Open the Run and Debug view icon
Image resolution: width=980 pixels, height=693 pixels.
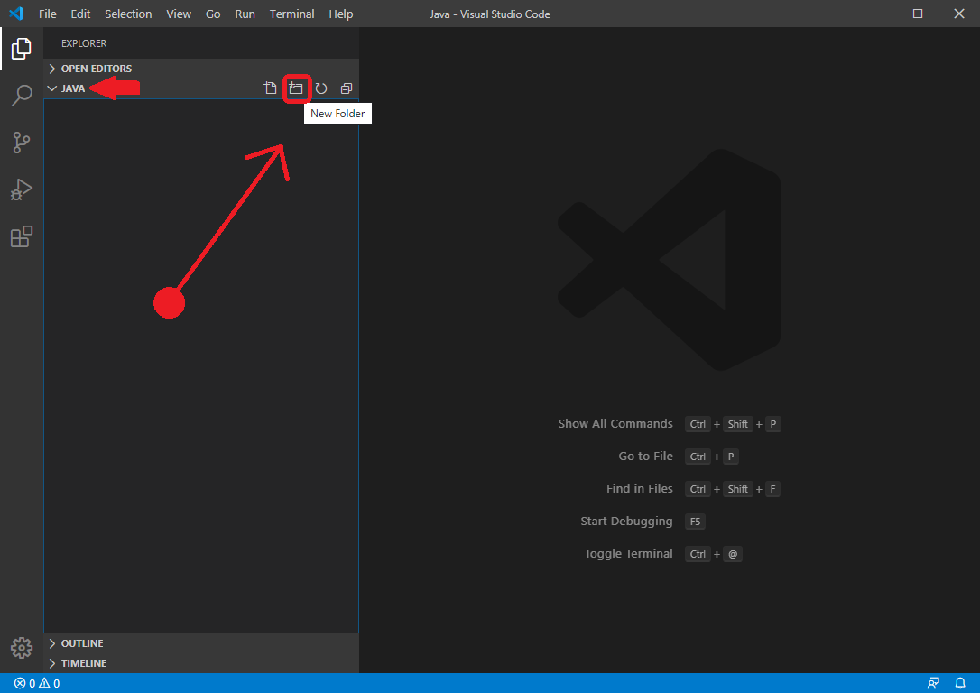tap(22, 189)
